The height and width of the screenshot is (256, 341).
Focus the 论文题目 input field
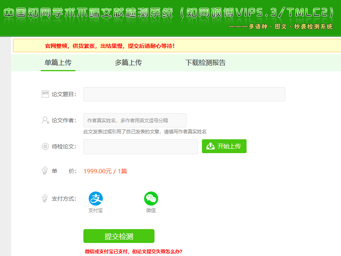[x=184, y=94]
